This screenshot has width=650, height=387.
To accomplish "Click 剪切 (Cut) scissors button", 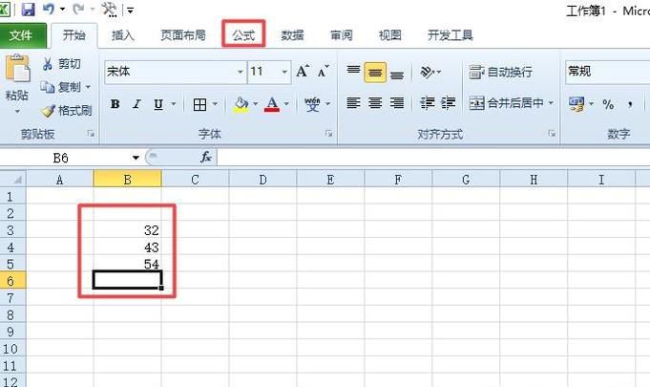I will point(61,64).
